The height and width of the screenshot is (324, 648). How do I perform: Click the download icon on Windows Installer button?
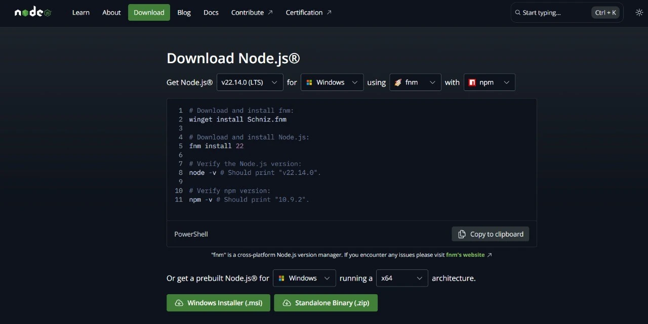[x=179, y=303]
